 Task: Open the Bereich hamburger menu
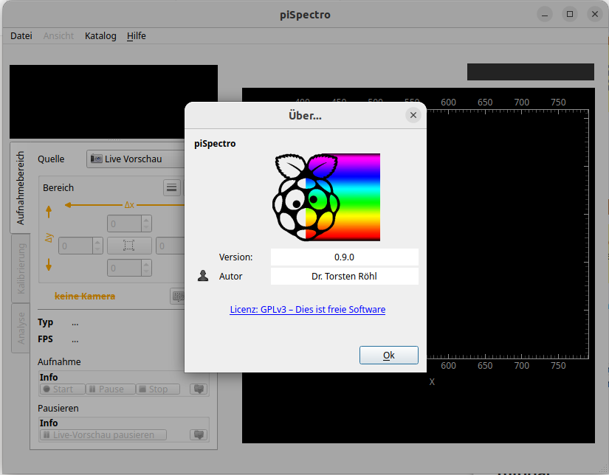[172, 188]
